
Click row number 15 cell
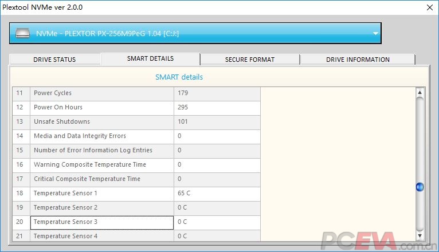coord(21,151)
